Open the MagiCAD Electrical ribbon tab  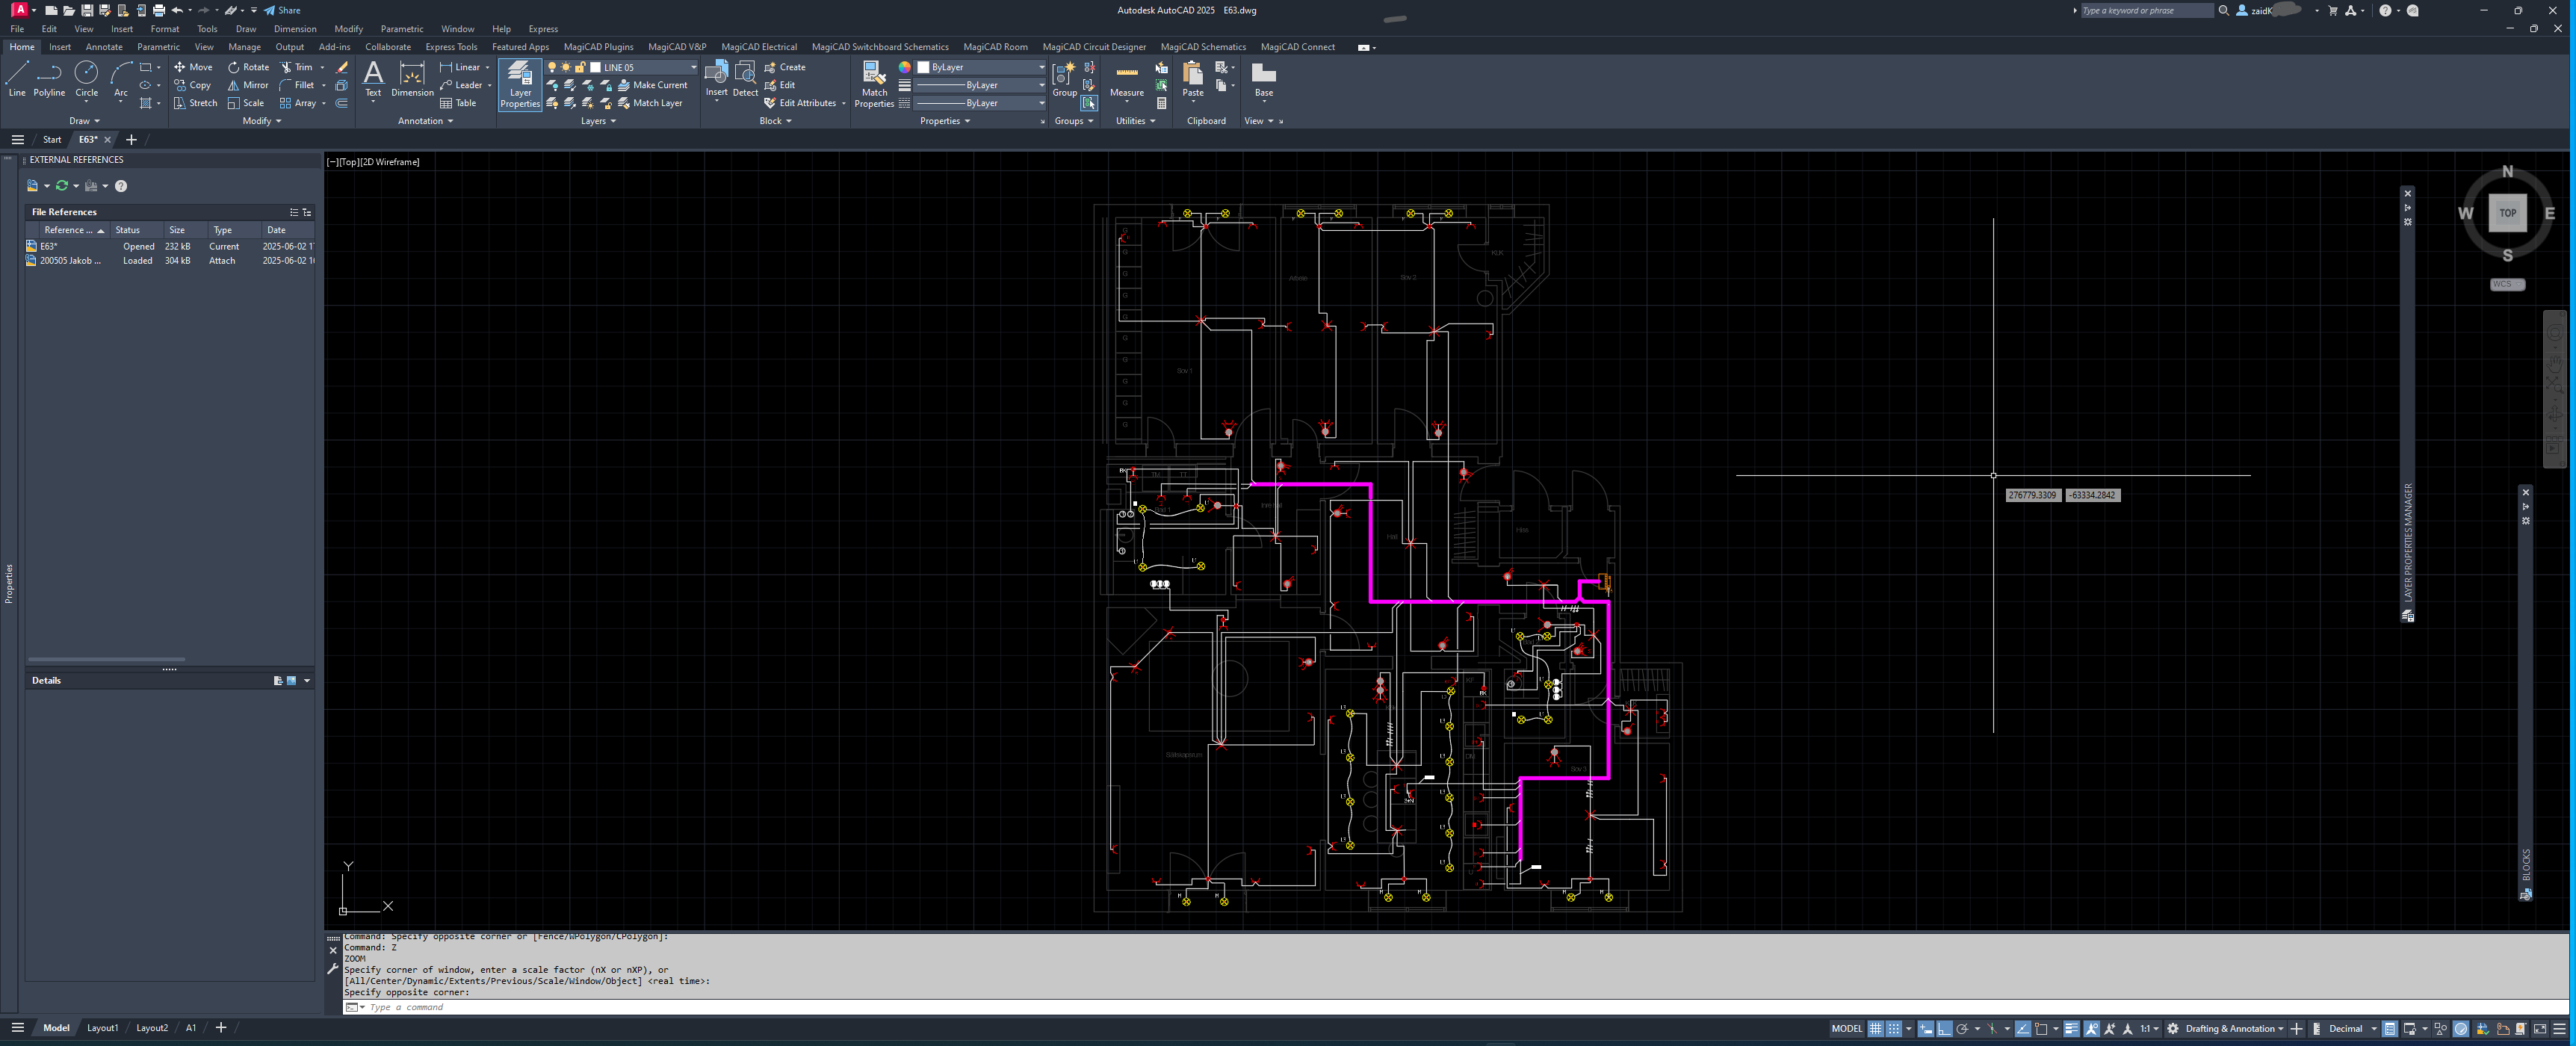[x=758, y=47]
